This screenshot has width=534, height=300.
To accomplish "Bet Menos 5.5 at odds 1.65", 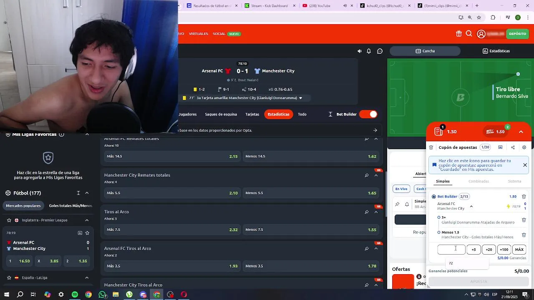I will coord(311,193).
